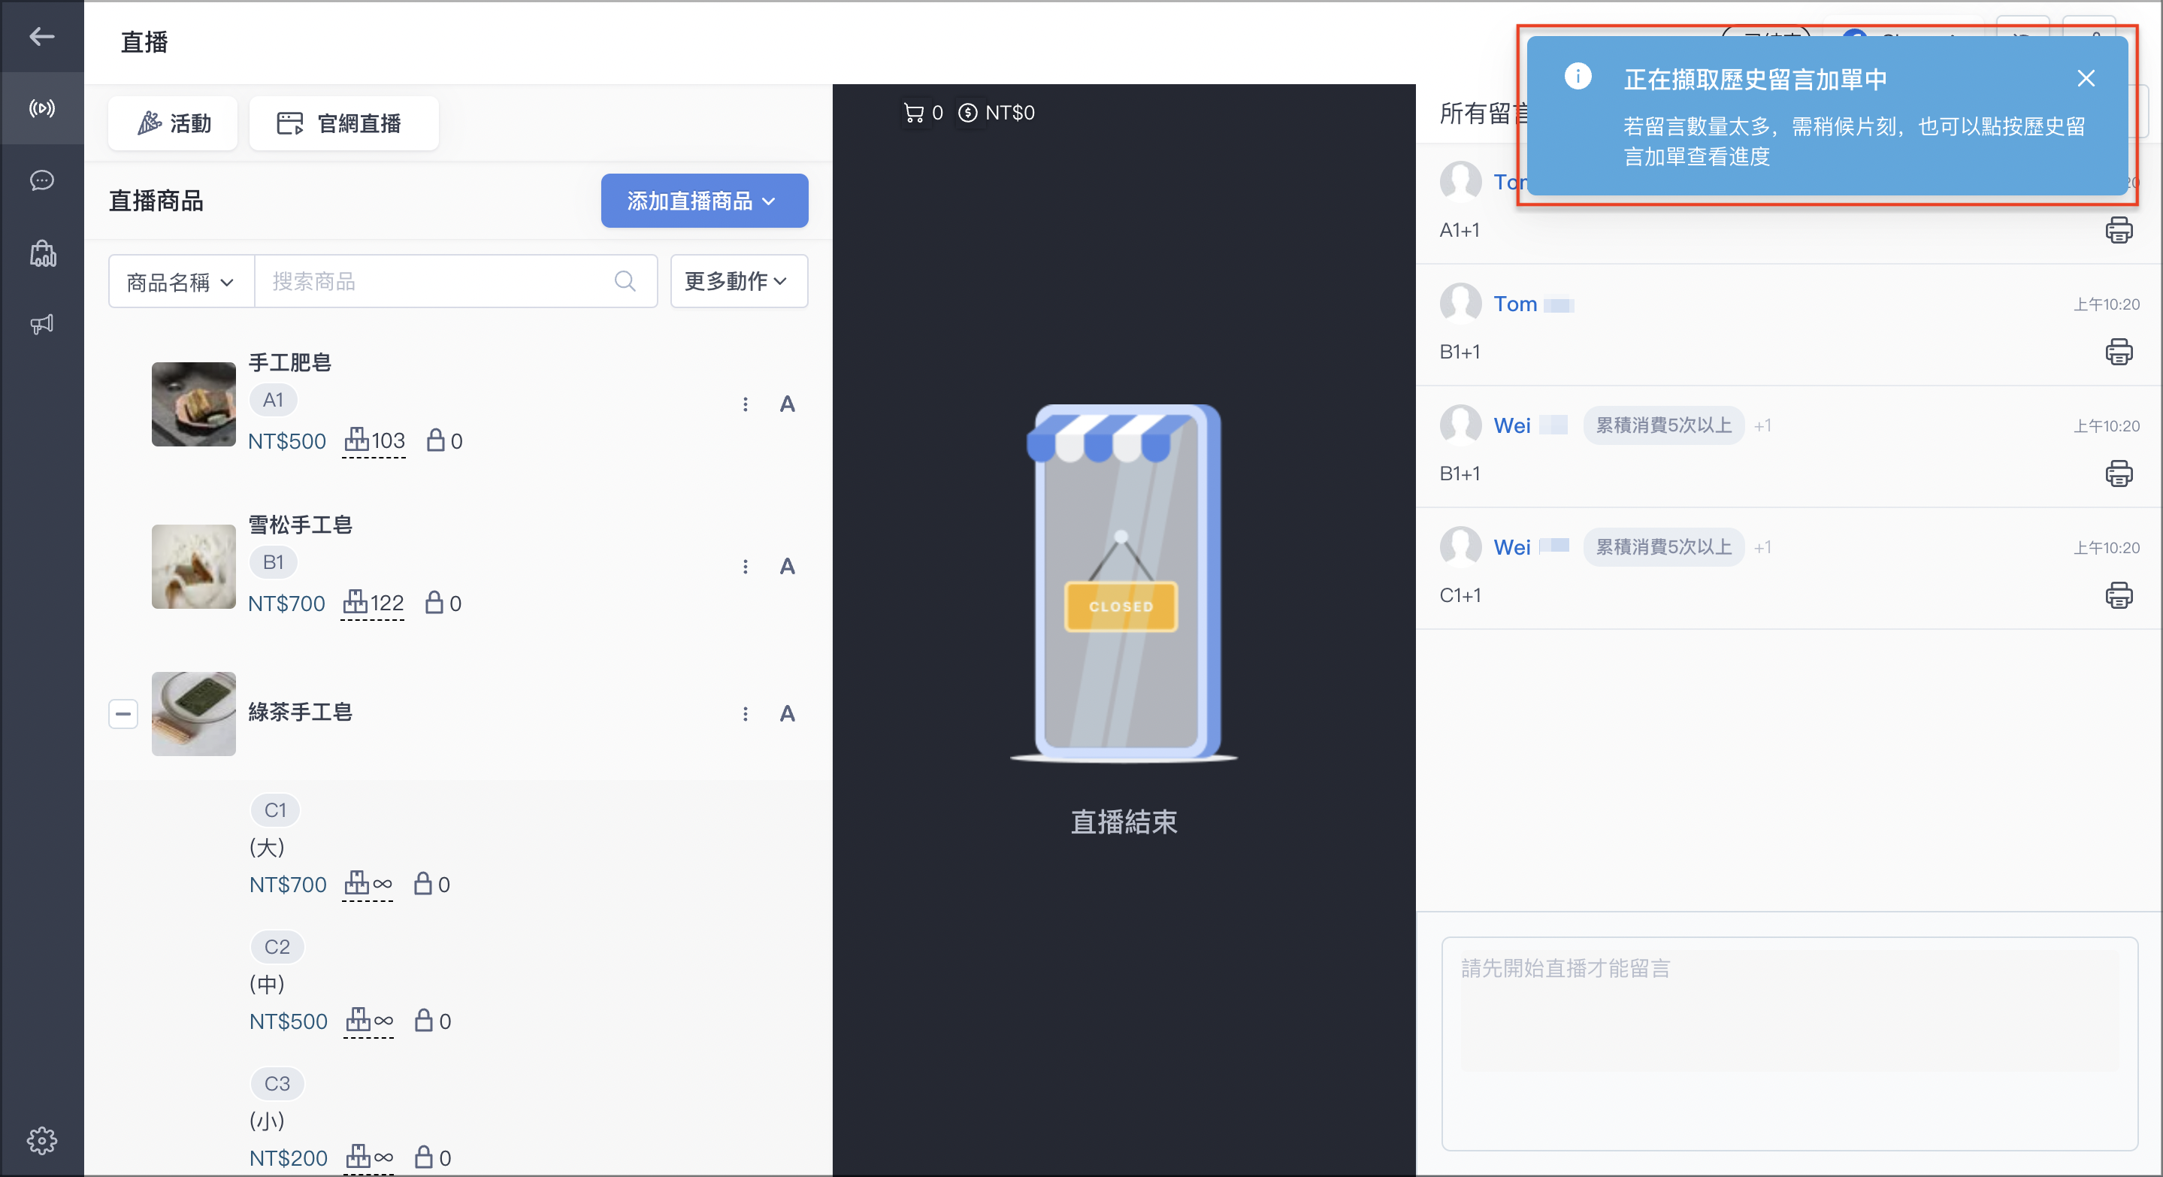This screenshot has height=1177, width=2163.
Task: Open Wei's name on B1+1 comment
Action: pos(1511,425)
